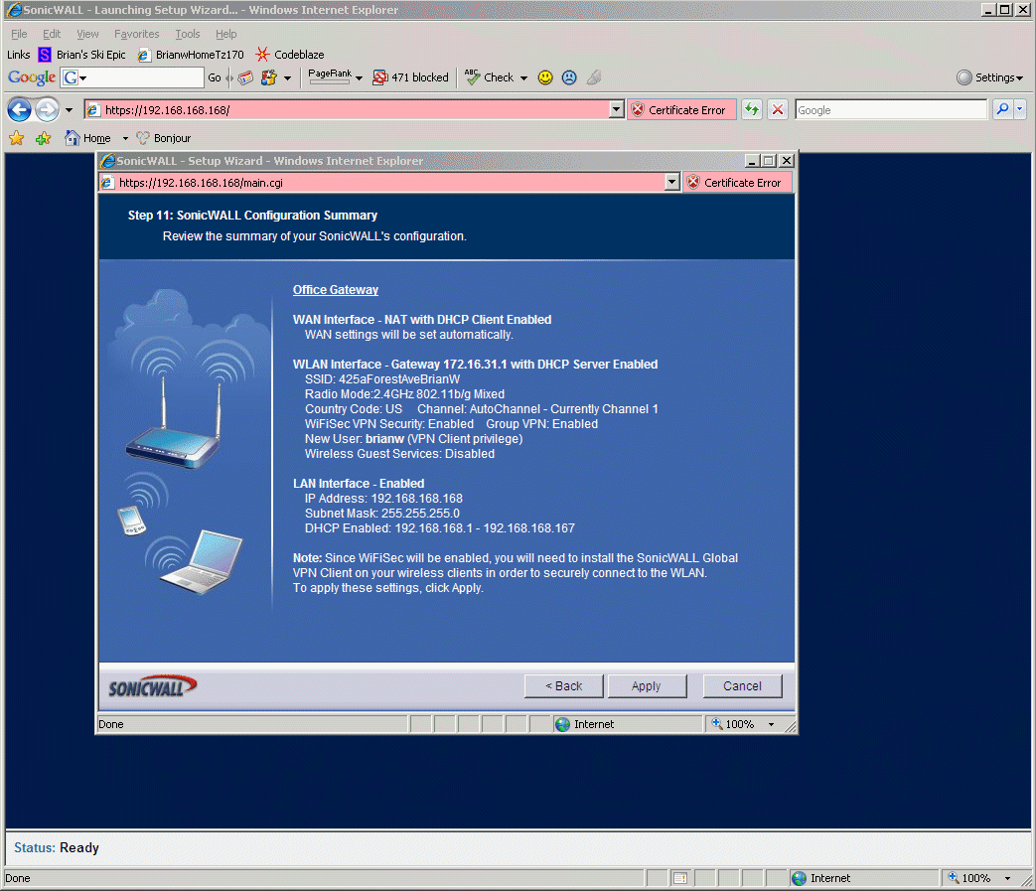Go to the Home page
The height and width of the screenshot is (891, 1036).
tap(87, 138)
